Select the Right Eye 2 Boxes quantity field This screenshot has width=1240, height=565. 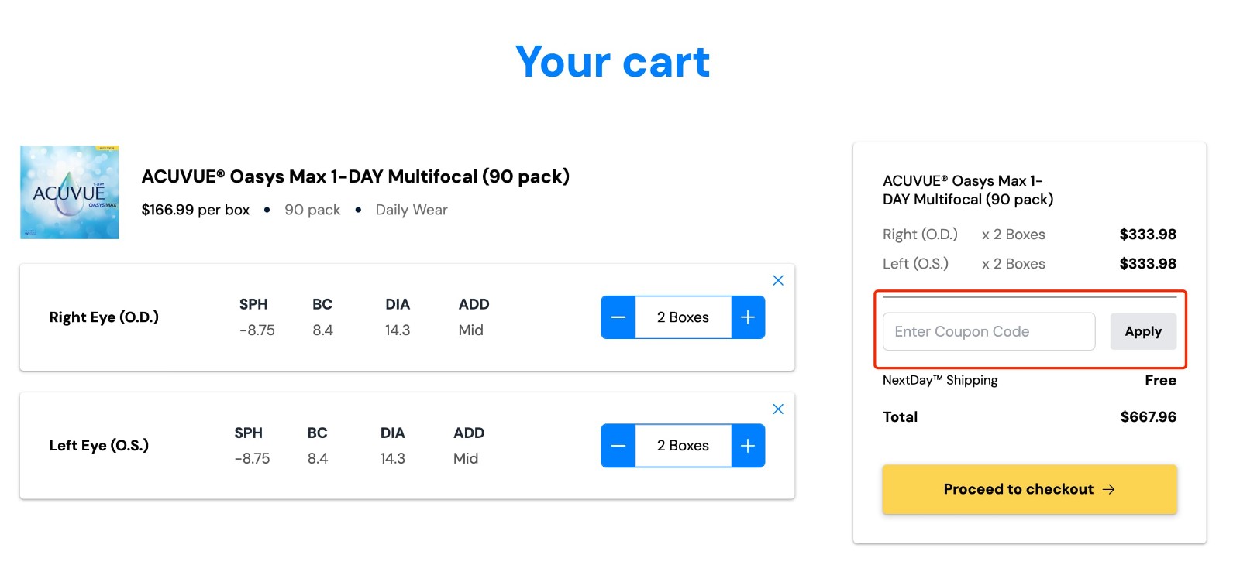pos(682,317)
